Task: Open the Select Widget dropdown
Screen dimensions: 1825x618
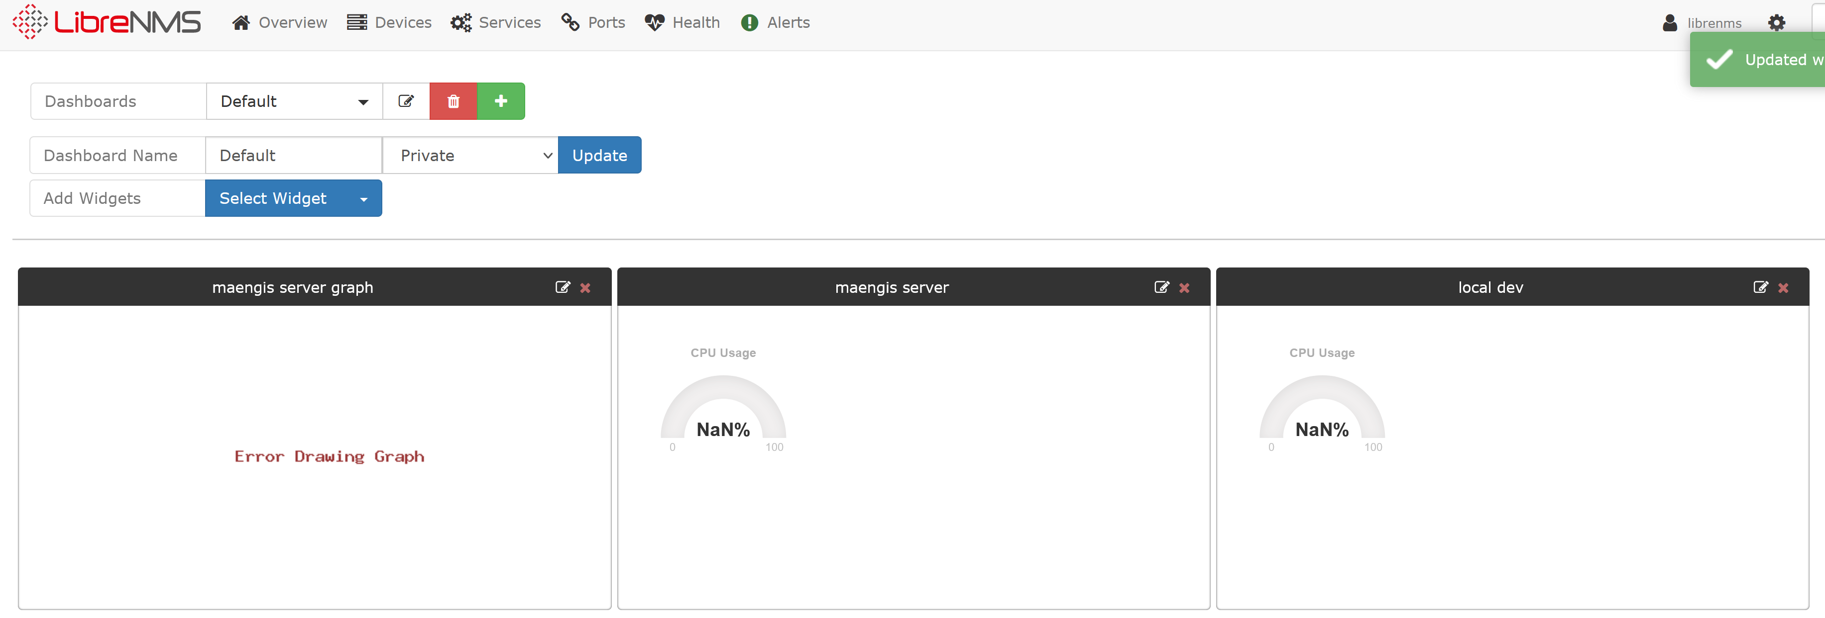Action: click(293, 198)
